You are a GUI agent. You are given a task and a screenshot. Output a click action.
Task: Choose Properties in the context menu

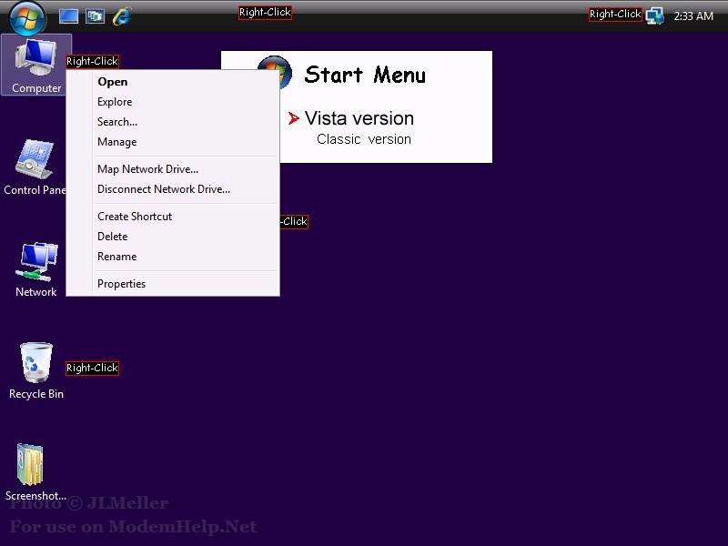click(x=173, y=284)
